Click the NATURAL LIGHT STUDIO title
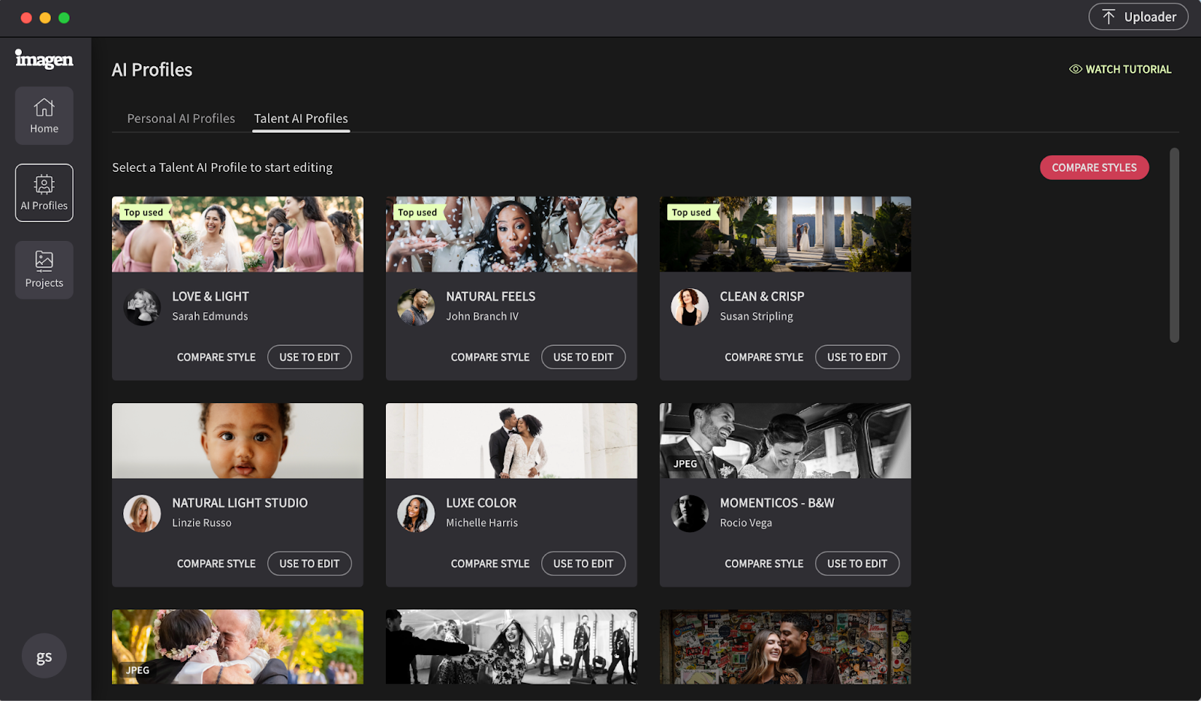The image size is (1201, 701). pyautogui.click(x=239, y=503)
